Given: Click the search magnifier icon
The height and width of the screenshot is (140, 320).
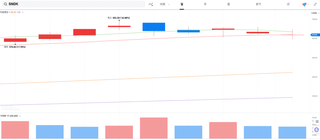Looking at the screenshot, I should click(x=5, y=4).
